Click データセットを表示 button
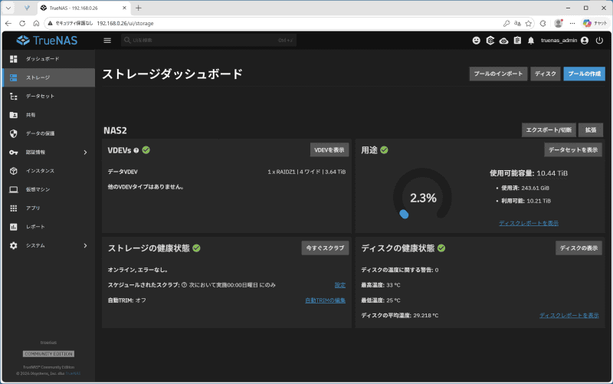This screenshot has width=613, height=384. [x=573, y=149]
